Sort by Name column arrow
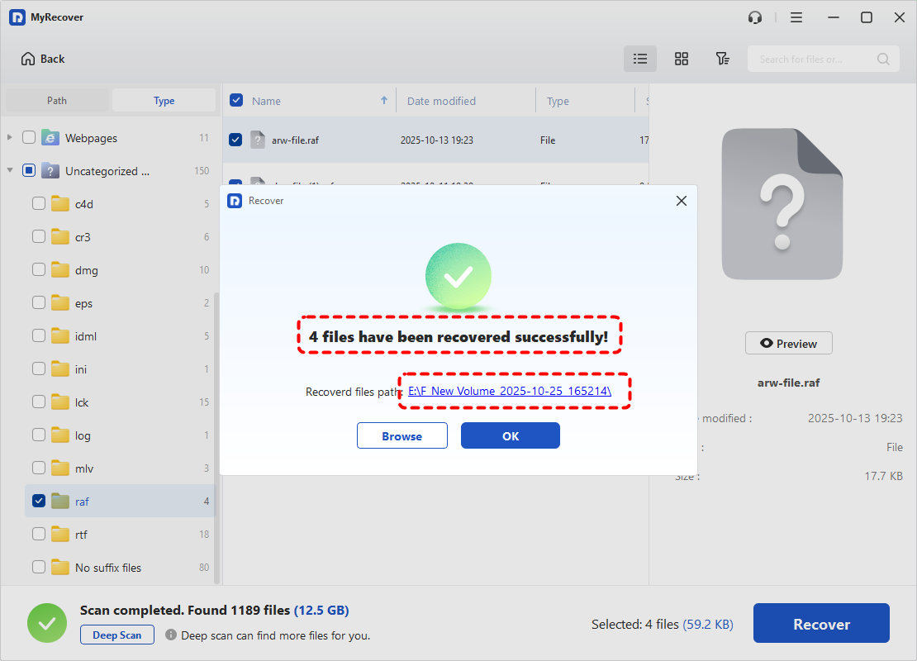The width and height of the screenshot is (917, 661). pos(384,101)
